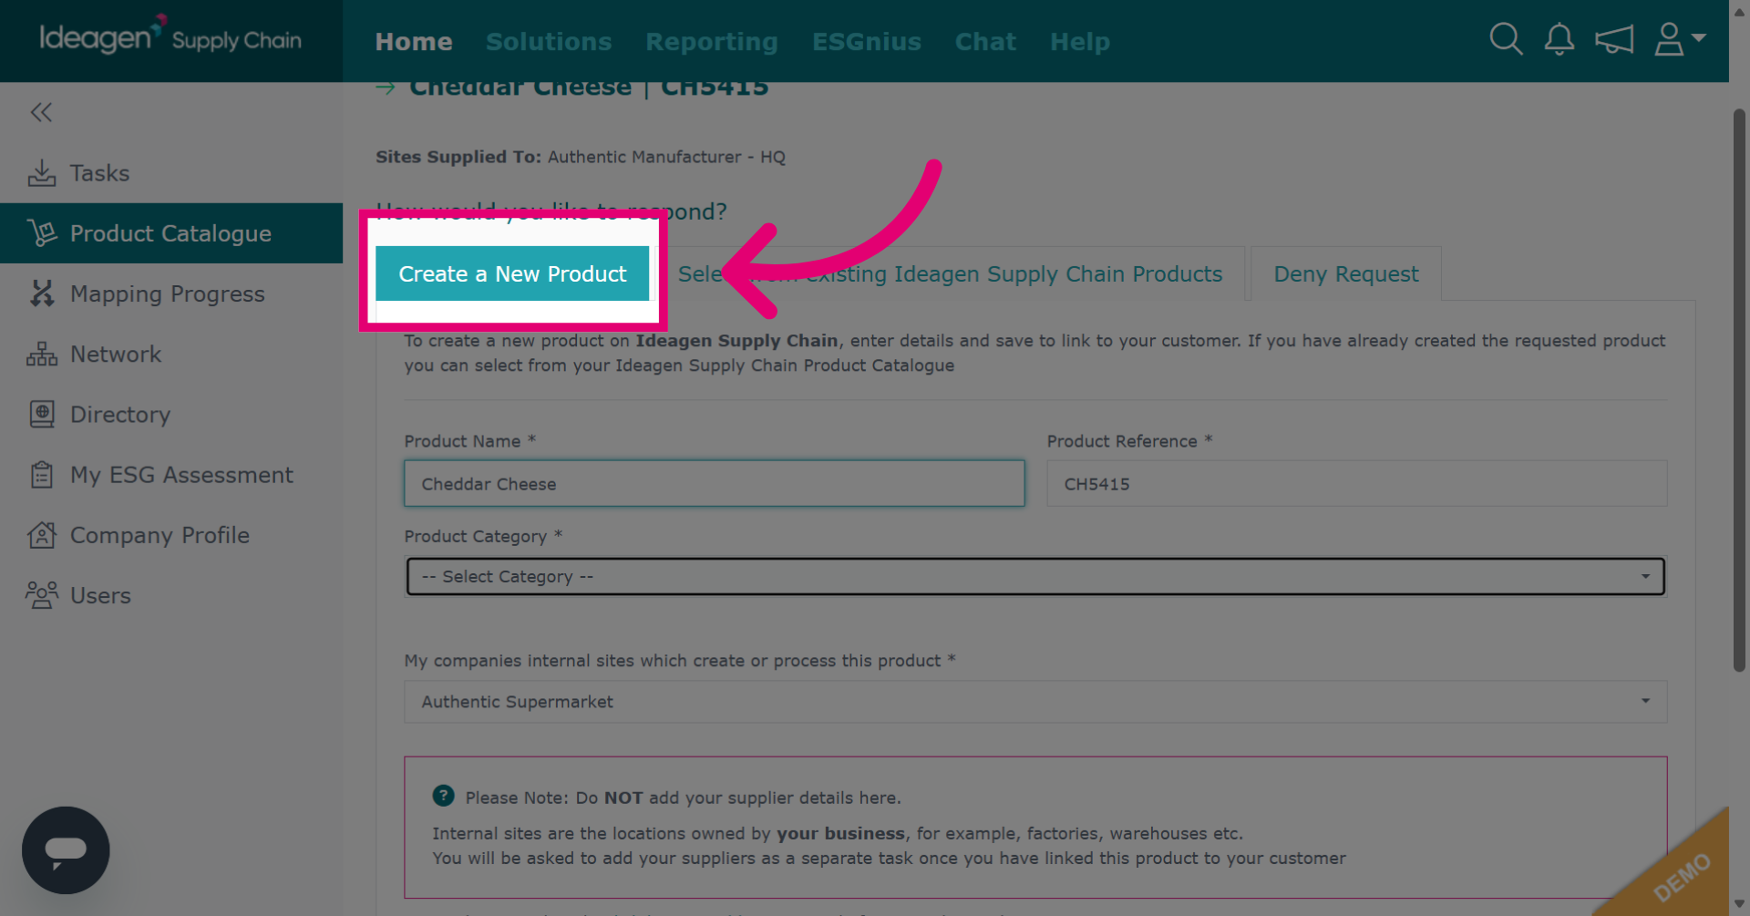Image resolution: width=1750 pixels, height=916 pixels.
Task: Open My ESG Assessment in the sidebar
Action: click(x=171, y=475)
